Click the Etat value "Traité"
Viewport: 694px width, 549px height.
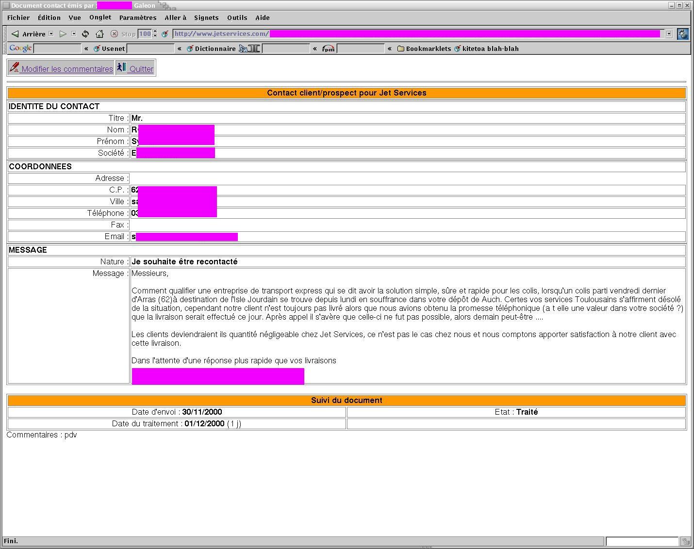click(x=527, y=412)
